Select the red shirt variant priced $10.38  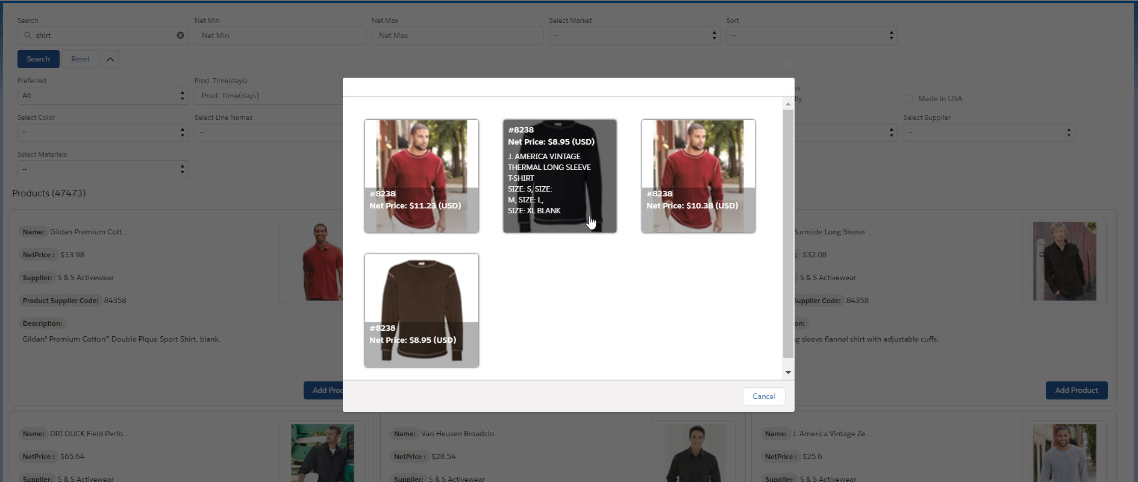[x=698, y=176]
